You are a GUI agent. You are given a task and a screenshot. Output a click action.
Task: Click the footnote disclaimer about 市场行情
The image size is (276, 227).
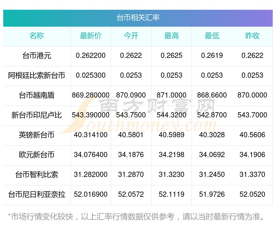(136, 217)
